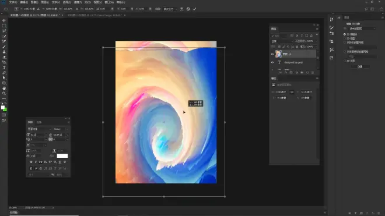385x216 pixels.
Task: Click the white text color swatch
Action: pos(62,155)
